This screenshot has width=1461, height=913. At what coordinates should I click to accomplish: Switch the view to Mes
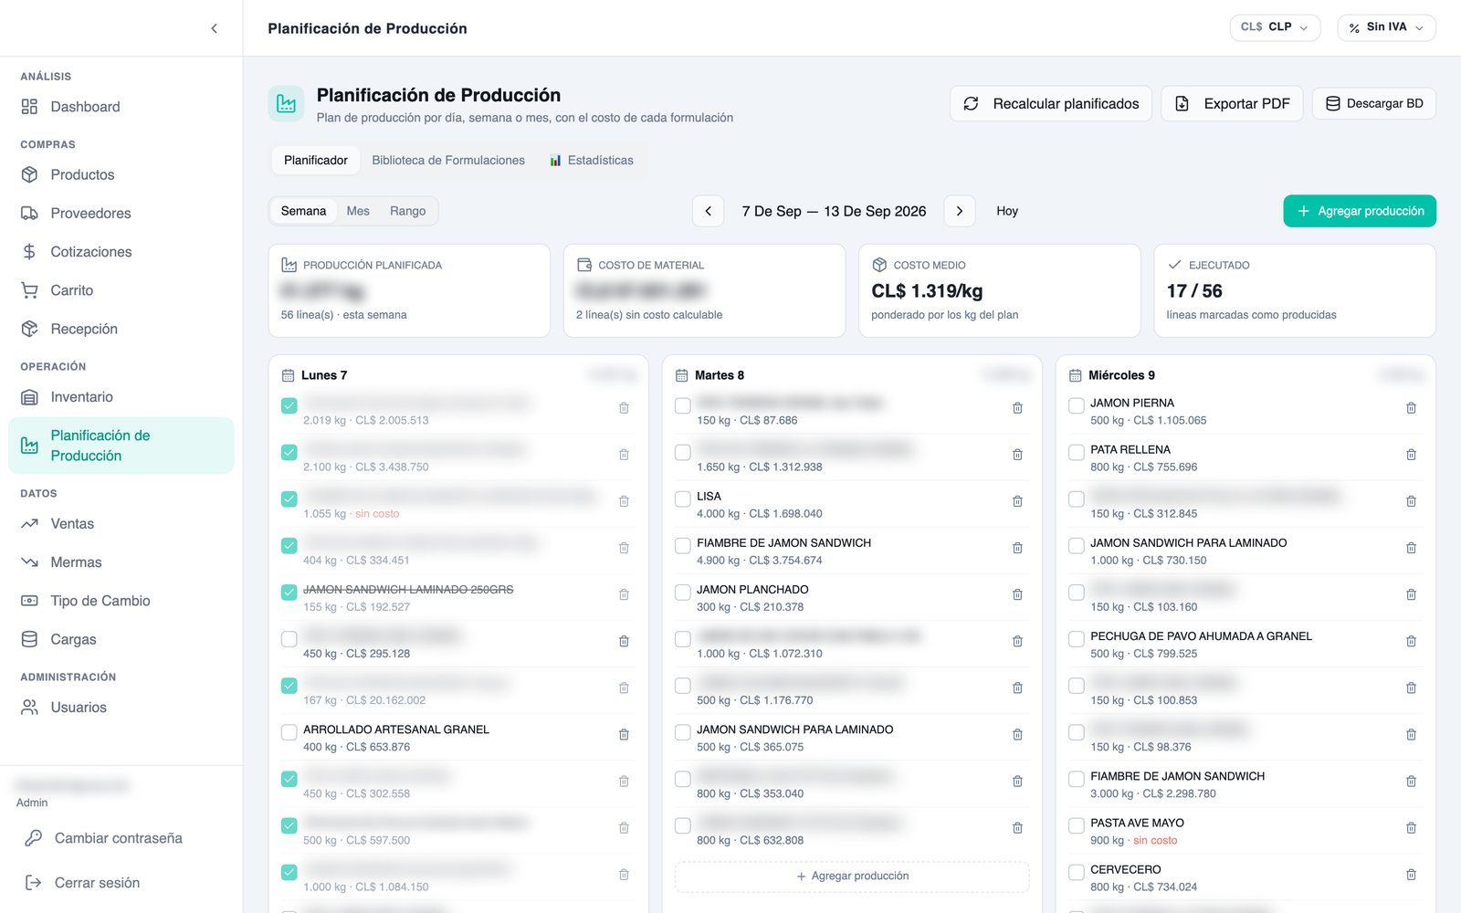[358, 211]
